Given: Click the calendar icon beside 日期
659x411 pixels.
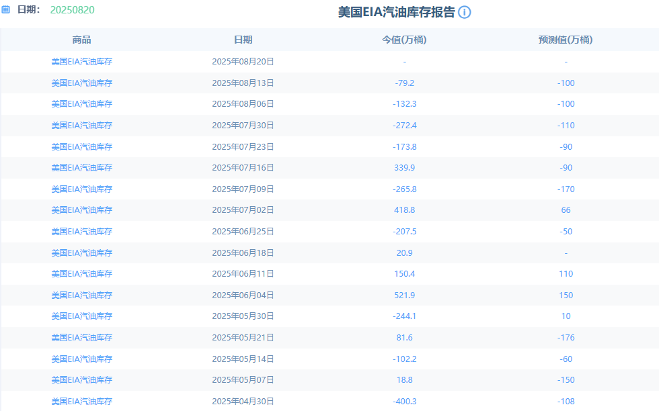Looking at the screenshot, I should pyautogui.click(x=5, y=9).
